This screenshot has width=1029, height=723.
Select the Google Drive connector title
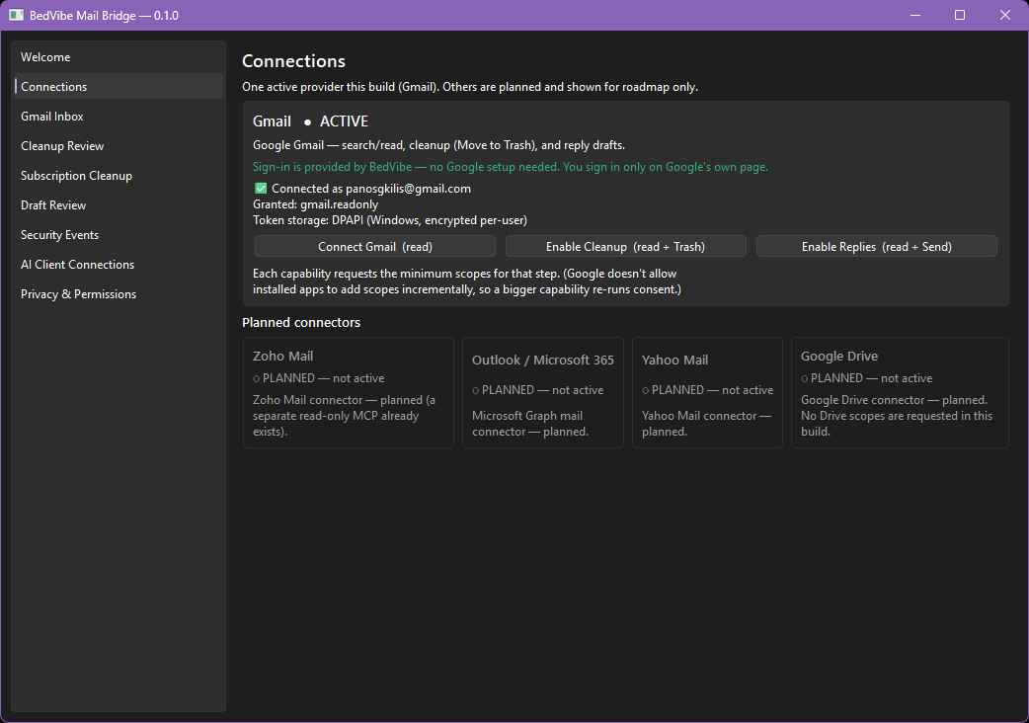[839, 356]
